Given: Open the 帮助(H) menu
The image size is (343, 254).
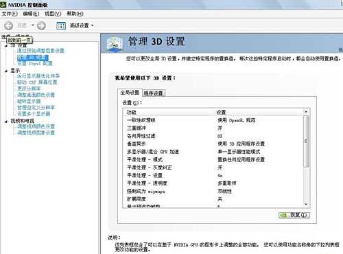Looking at the screenshot, I should click(75, 14).
